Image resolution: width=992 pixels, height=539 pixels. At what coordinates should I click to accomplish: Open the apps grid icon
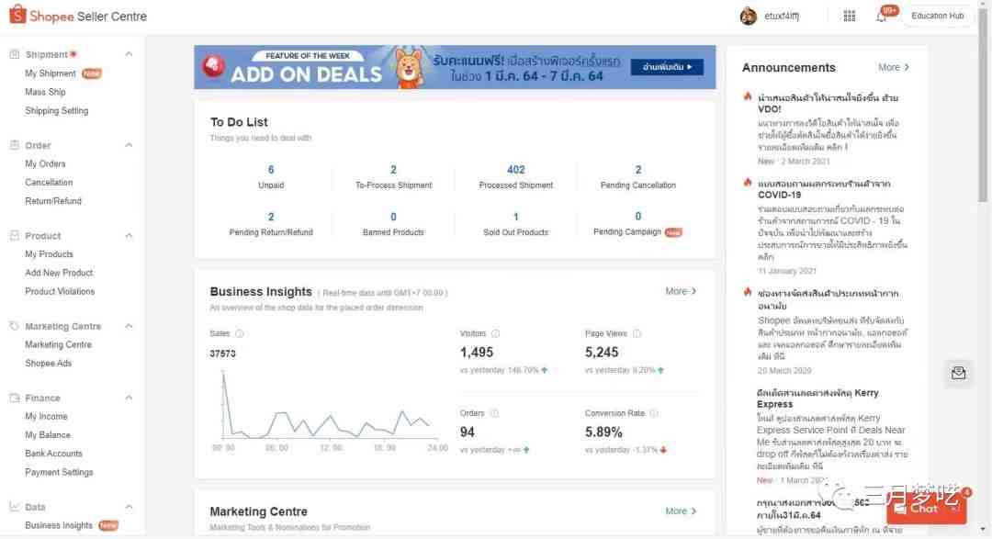click(849, 16)
